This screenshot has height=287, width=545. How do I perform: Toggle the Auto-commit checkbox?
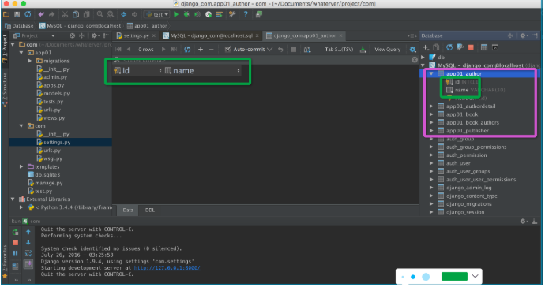(227, 50)
